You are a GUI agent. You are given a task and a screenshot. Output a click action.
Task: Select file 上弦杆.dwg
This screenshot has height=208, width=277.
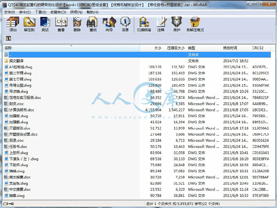point(18,153)
